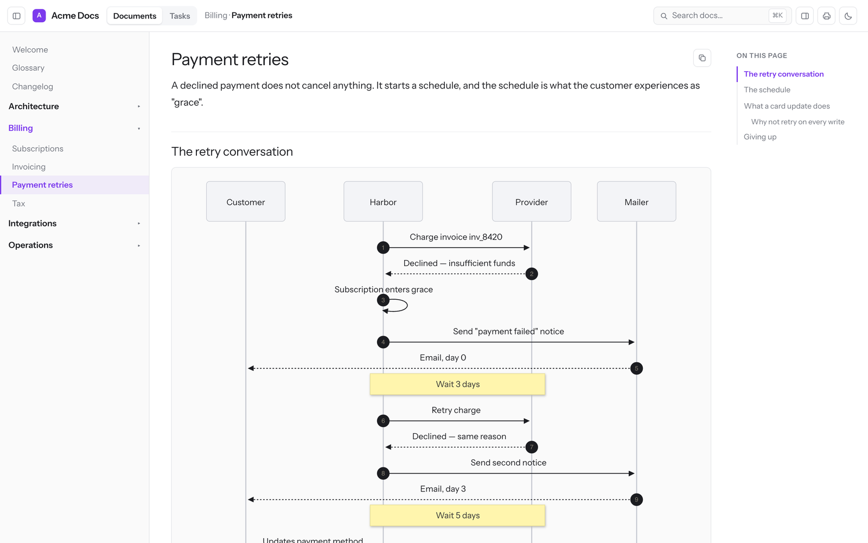The width and height of the screenshot is (868, 543).
Task: Expand the Architecture section
Action: [x=74, y=106]
